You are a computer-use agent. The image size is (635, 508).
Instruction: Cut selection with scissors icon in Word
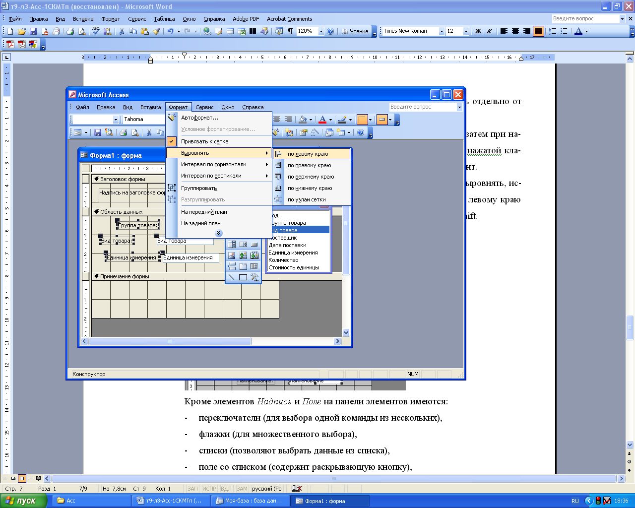pos(122,31)
